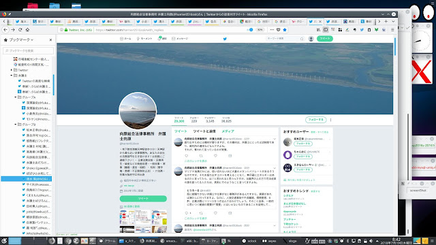Viewport: 436px width, 245px height.
Task: Follow the second suggested user
Action: [302, 157]
